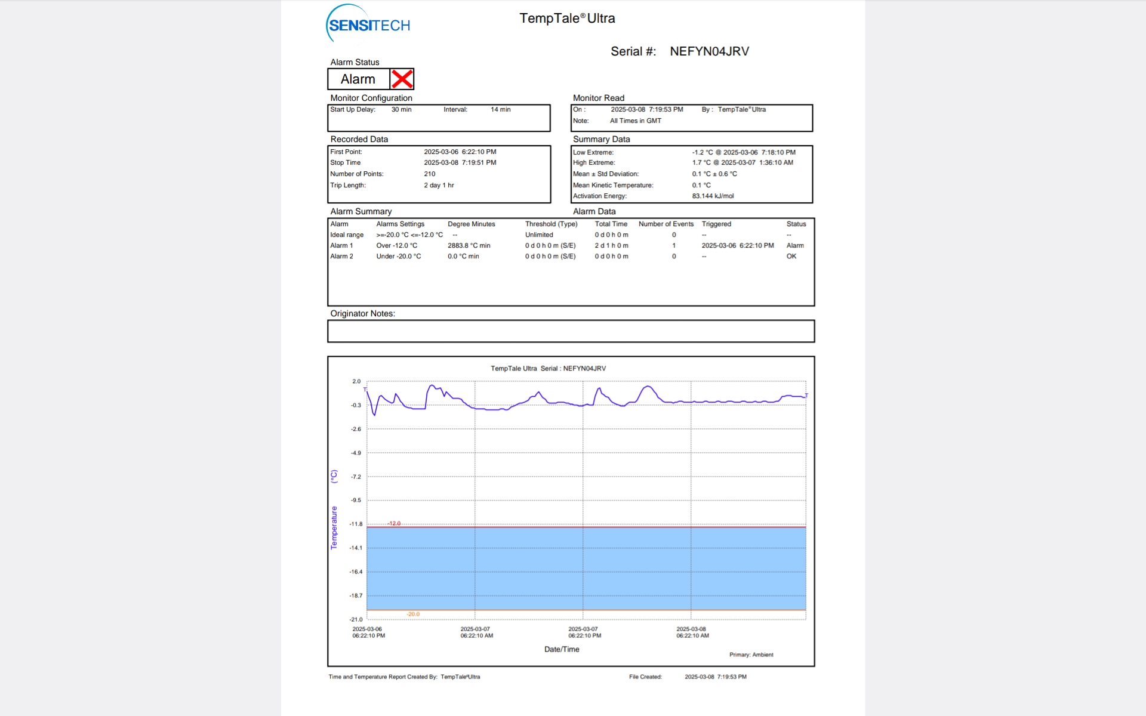This screenshot has width=1146, height=716.
Task: Click the Degree Minutes column header
Action: 471,224
